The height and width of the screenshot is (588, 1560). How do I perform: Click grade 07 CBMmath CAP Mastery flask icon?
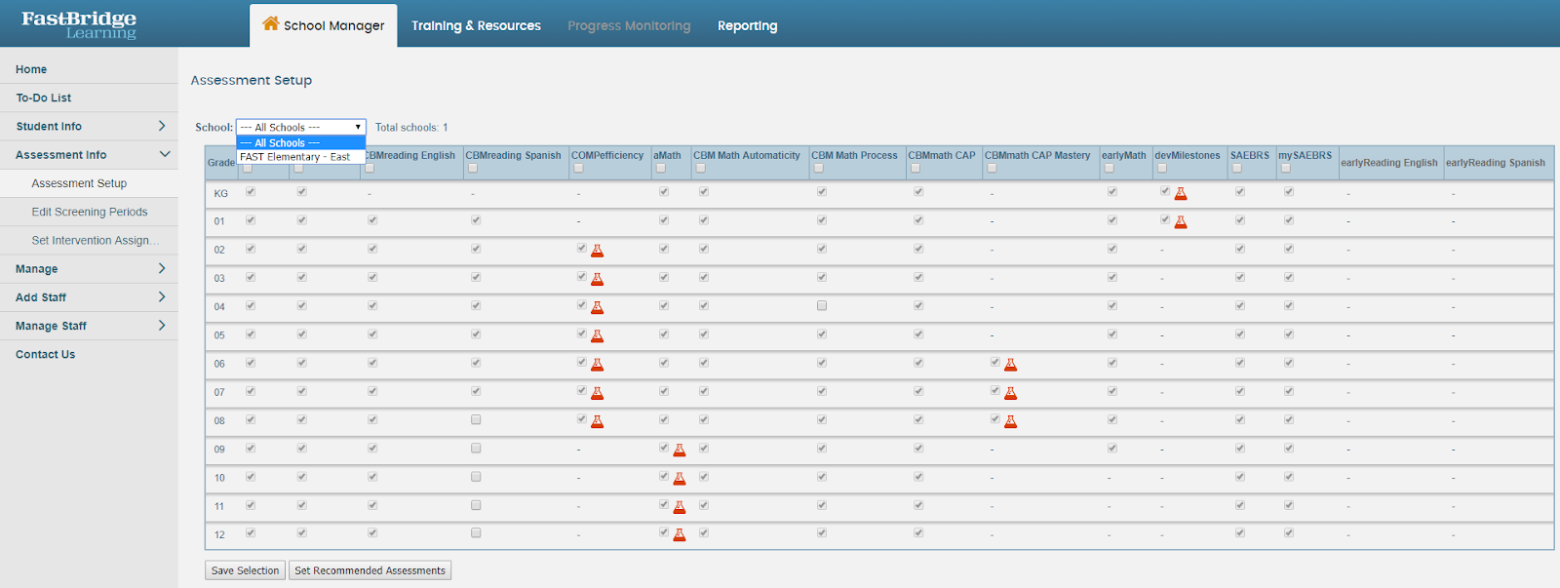pyautogui.click(x=1011, y=393)
